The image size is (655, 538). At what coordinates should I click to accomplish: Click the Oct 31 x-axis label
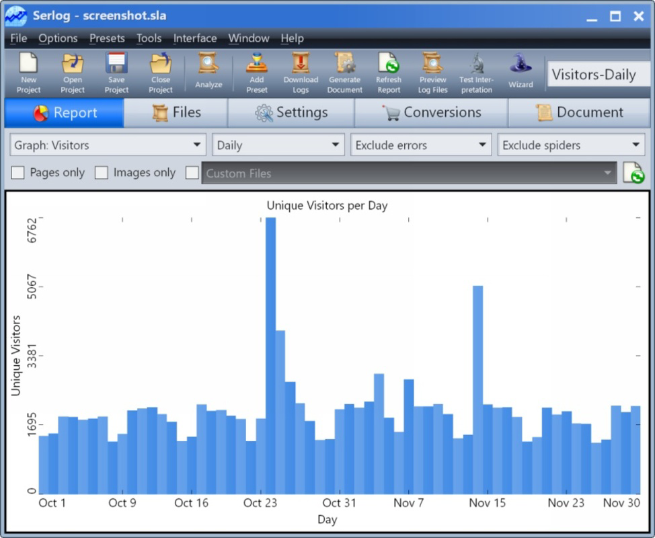tap(339, 503)
